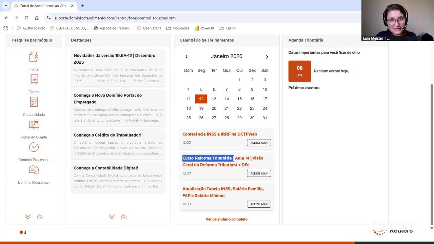Click Janeiro 2026 month heading
434x244 pixels.
click(x=226, y=56)
